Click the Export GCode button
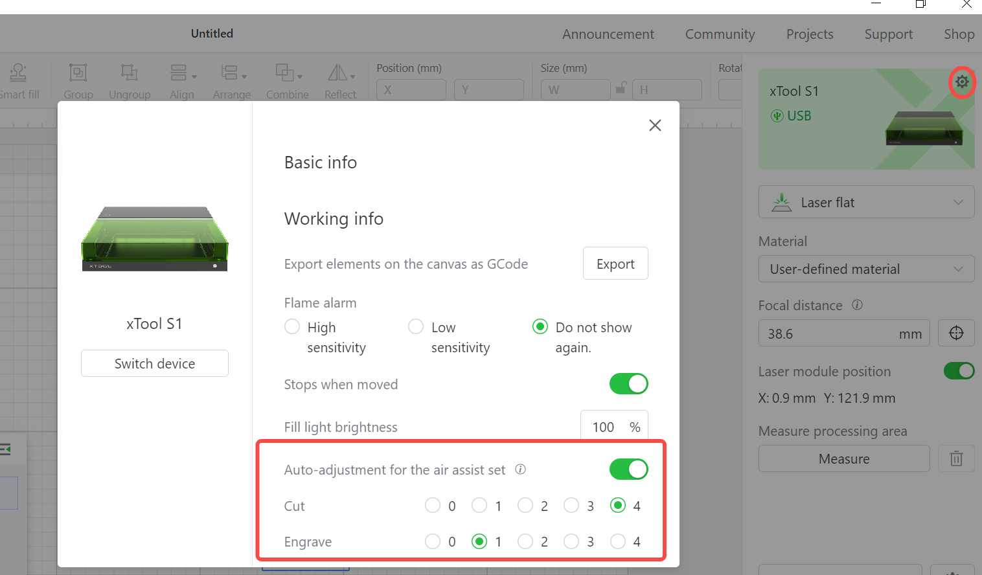This screenshot has width=982, height=575. (615, 264)
